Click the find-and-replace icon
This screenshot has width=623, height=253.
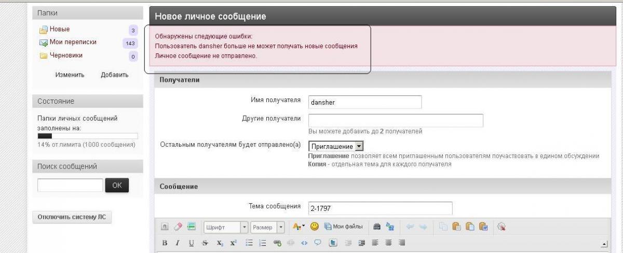pyautogui.click(x=390, y=227)
